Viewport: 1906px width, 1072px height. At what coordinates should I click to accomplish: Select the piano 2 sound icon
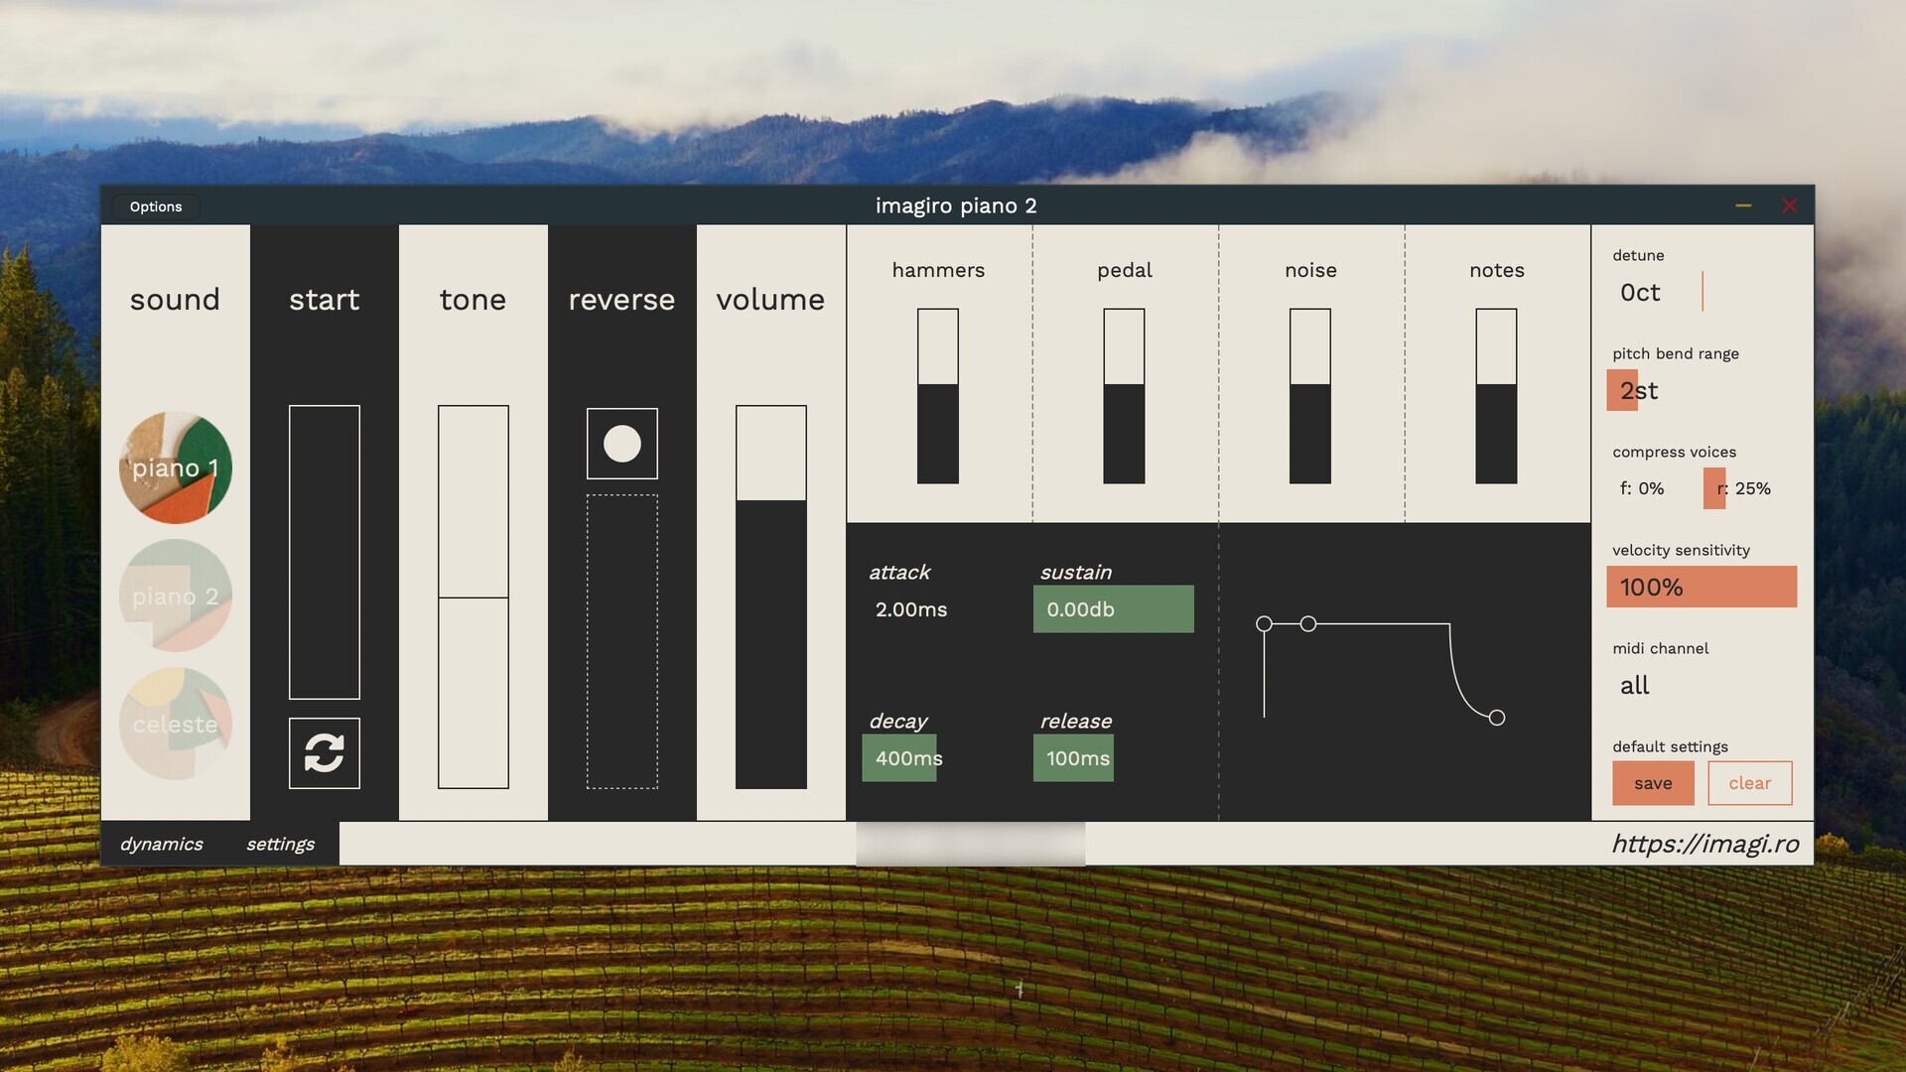[176, 596]
